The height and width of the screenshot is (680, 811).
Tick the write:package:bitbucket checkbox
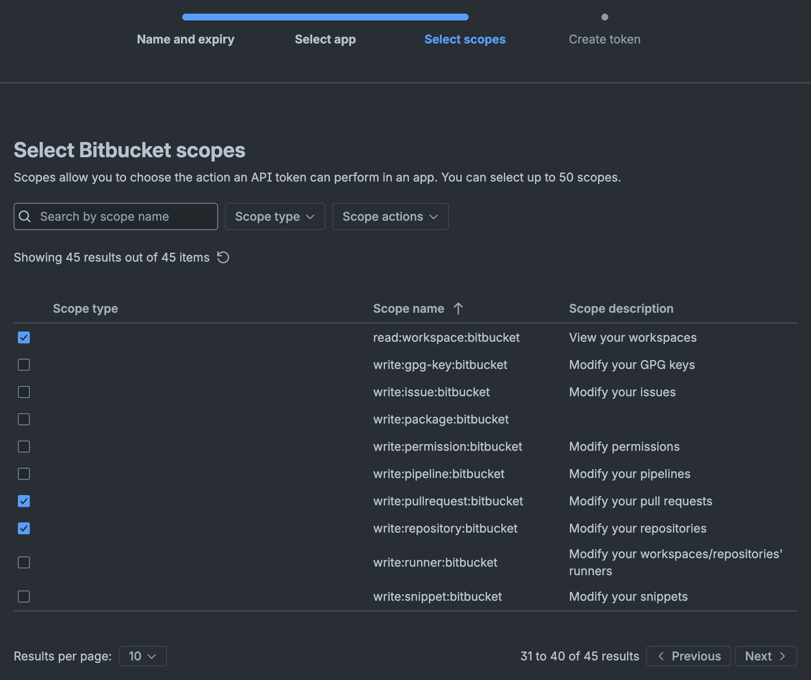tap(24, 419)
